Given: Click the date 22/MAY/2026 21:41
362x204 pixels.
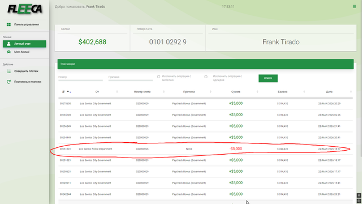Looking at the screenshot, I should [329, 126].
